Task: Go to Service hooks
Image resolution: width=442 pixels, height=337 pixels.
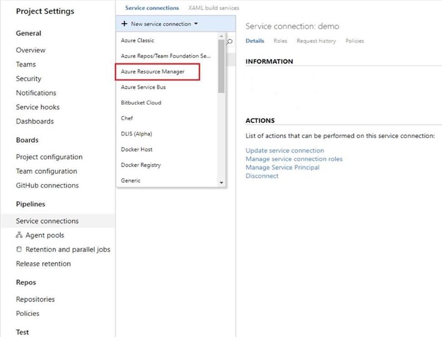Action: tap(38, 107)
